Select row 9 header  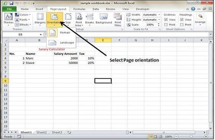(5, 81)
